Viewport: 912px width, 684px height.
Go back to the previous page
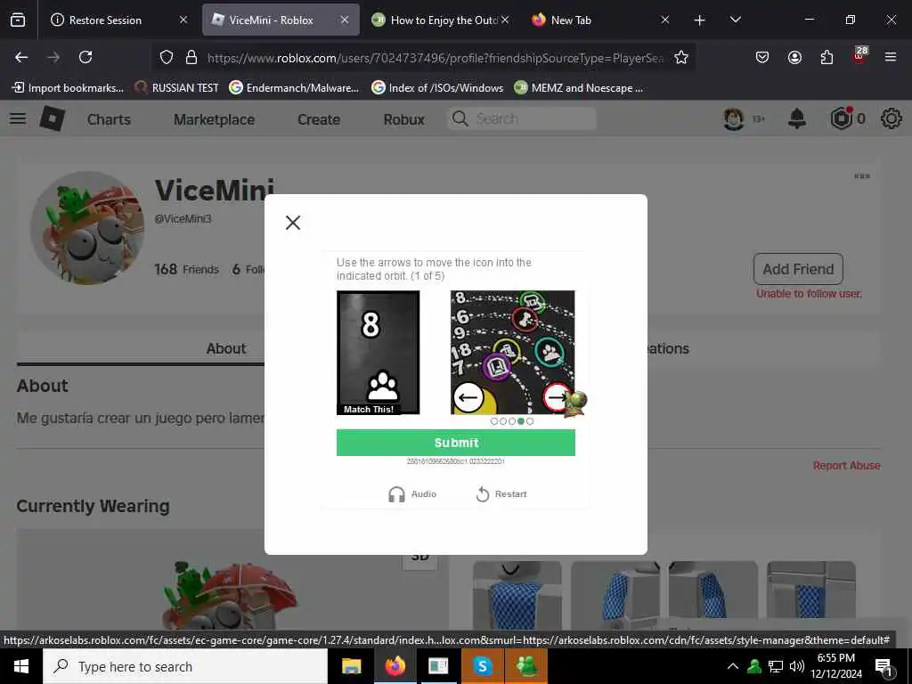[21, 57]
